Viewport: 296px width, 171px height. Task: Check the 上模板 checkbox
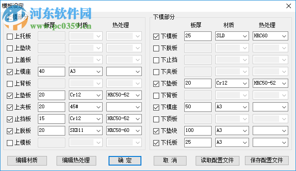(x=10, y=143)
